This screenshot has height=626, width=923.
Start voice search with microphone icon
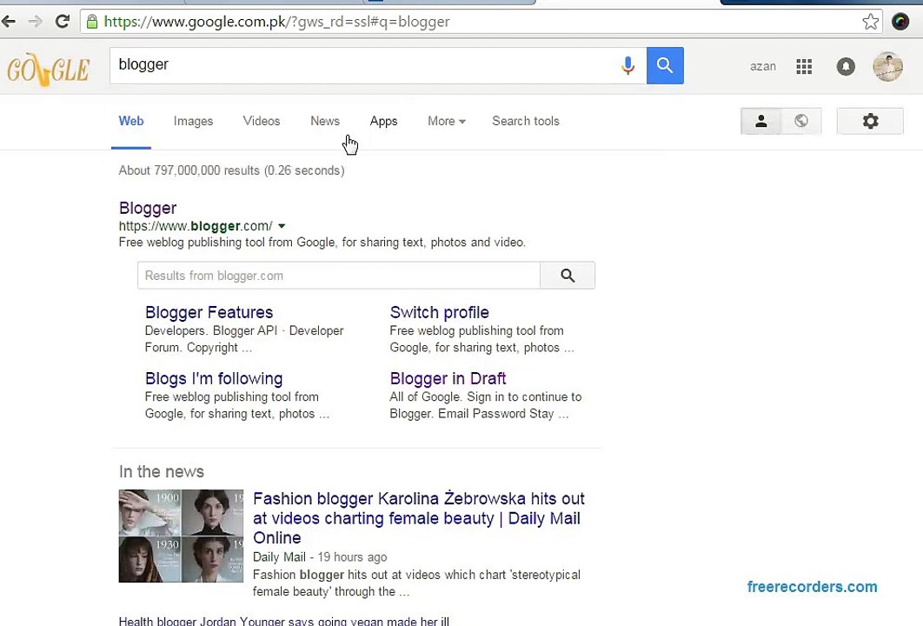[628, 65]
